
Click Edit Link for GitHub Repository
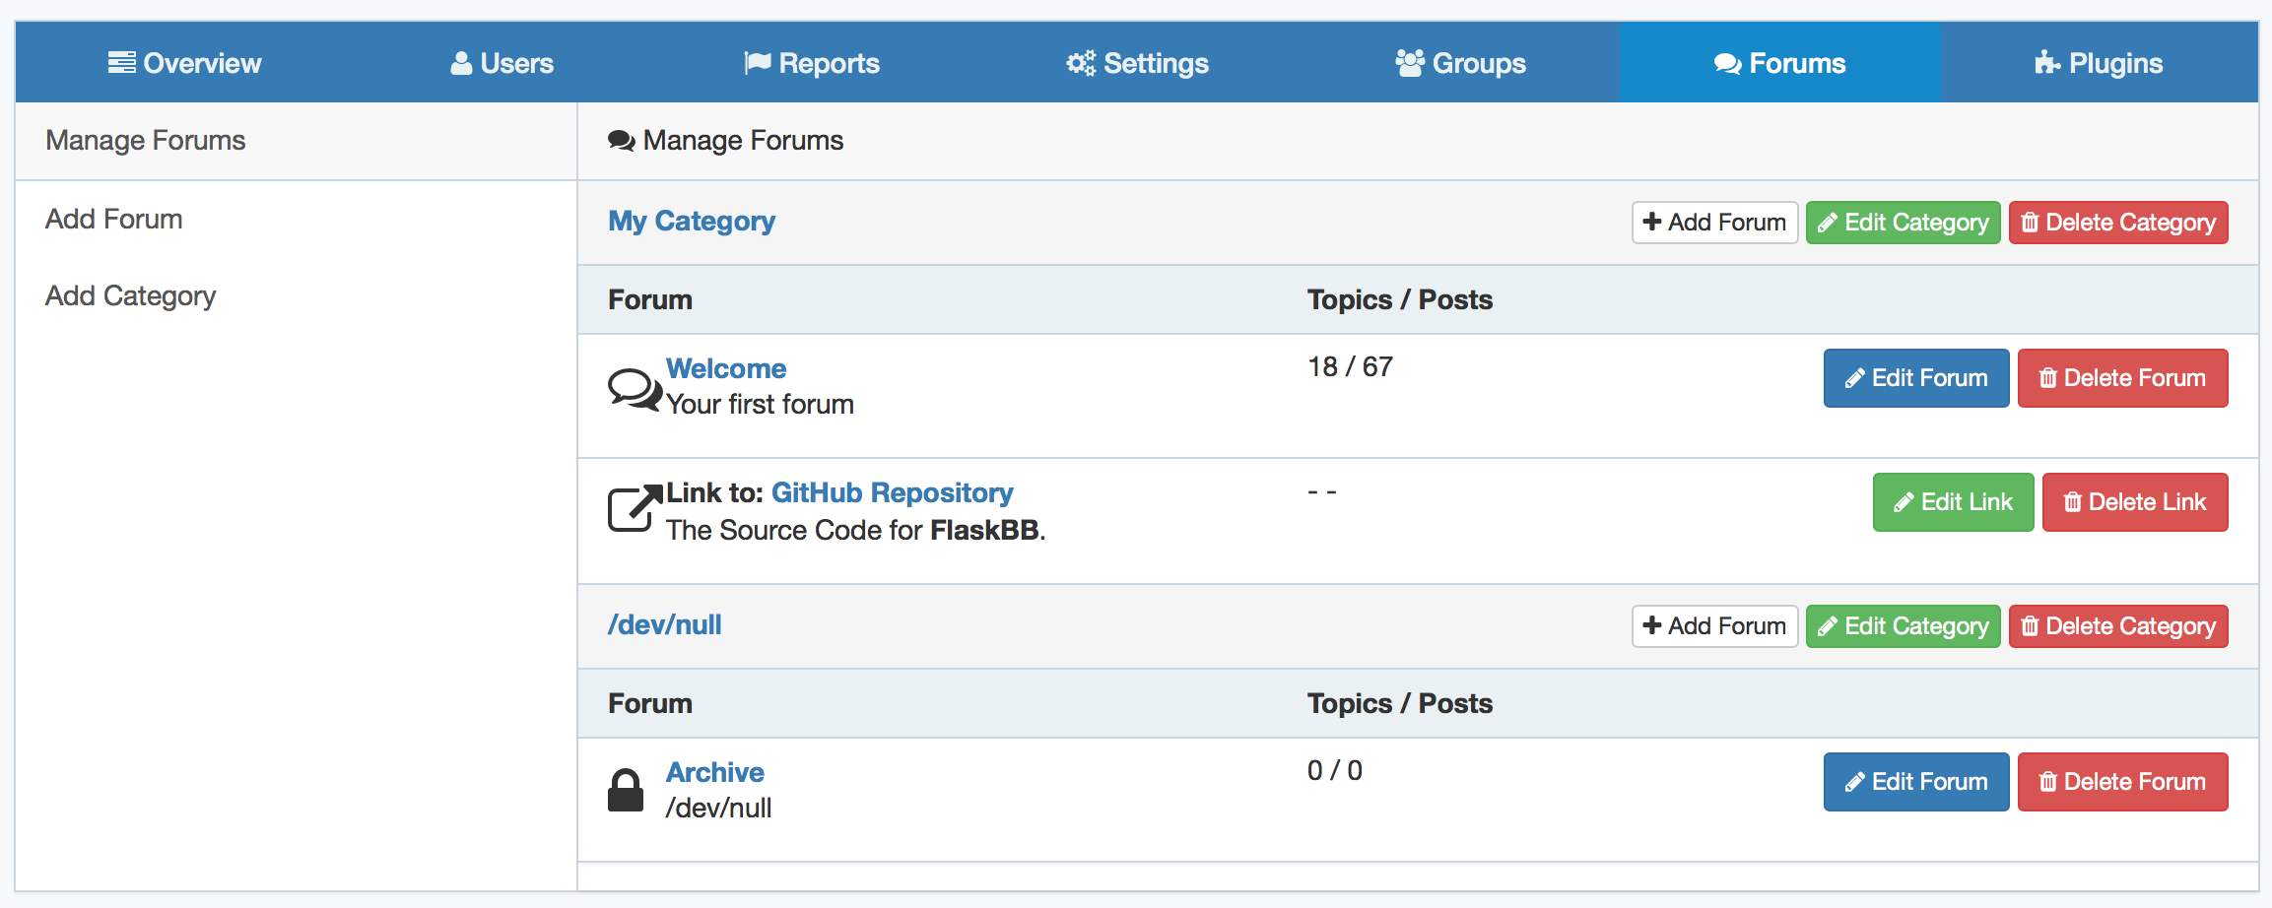click(1953, 502)
